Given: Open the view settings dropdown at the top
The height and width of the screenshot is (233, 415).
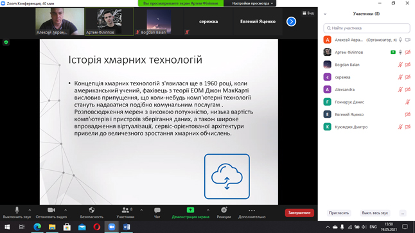Looking at the screenshot, I should click(252, 3).
